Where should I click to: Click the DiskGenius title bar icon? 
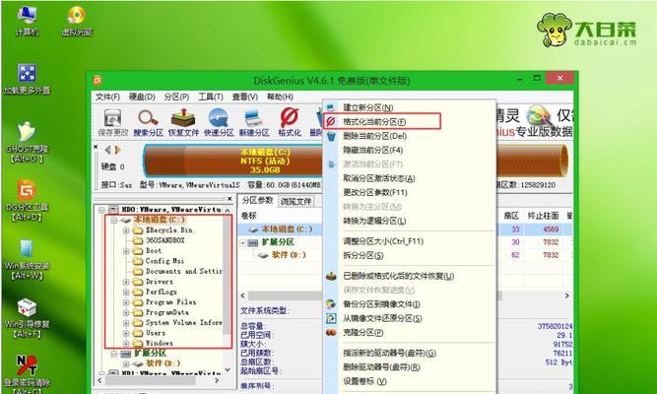98,80
